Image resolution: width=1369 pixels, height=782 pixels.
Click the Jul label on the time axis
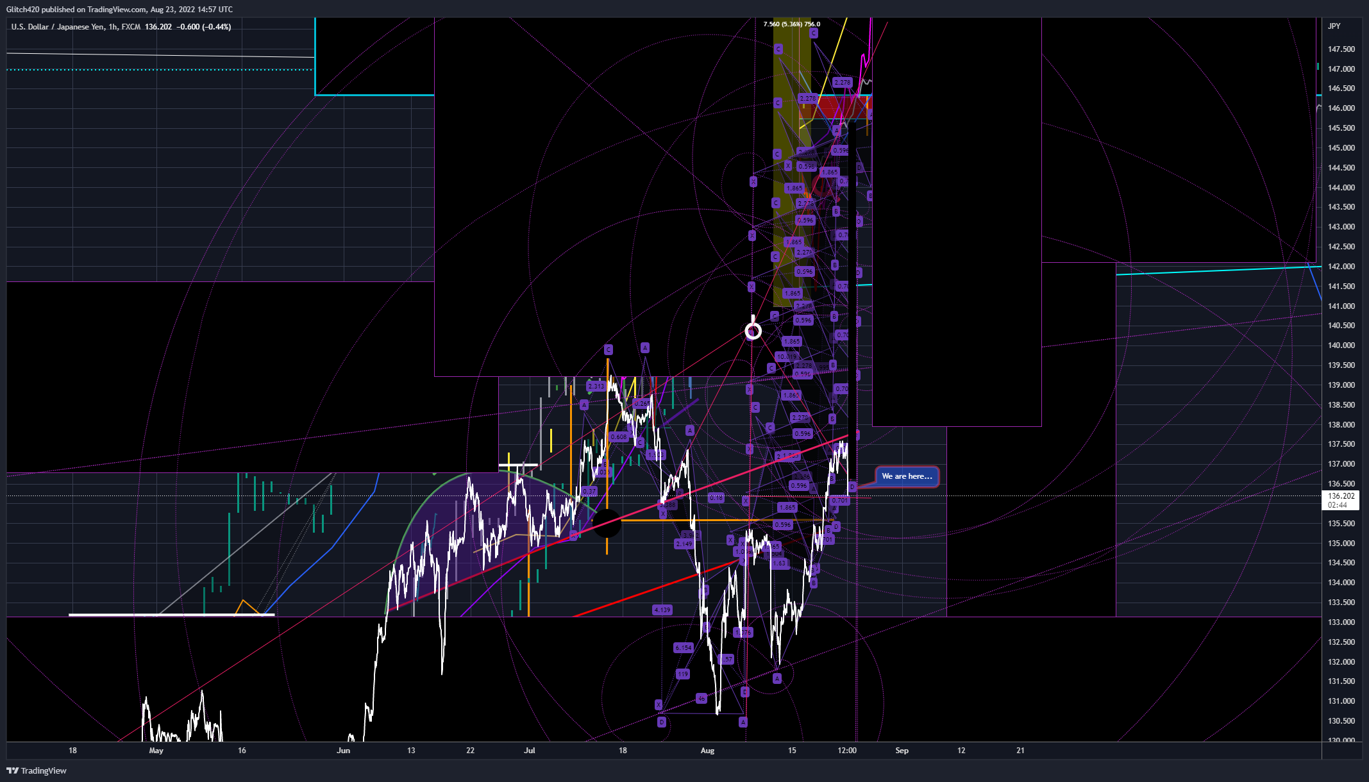(x=530, y=751)
